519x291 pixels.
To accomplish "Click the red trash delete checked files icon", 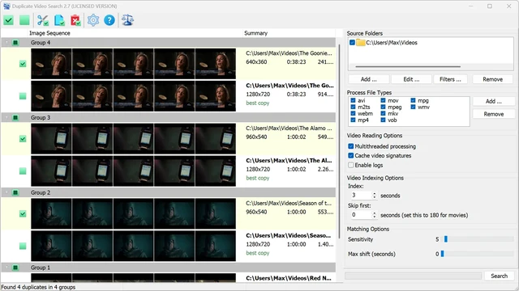I will (x=75, y=20).
